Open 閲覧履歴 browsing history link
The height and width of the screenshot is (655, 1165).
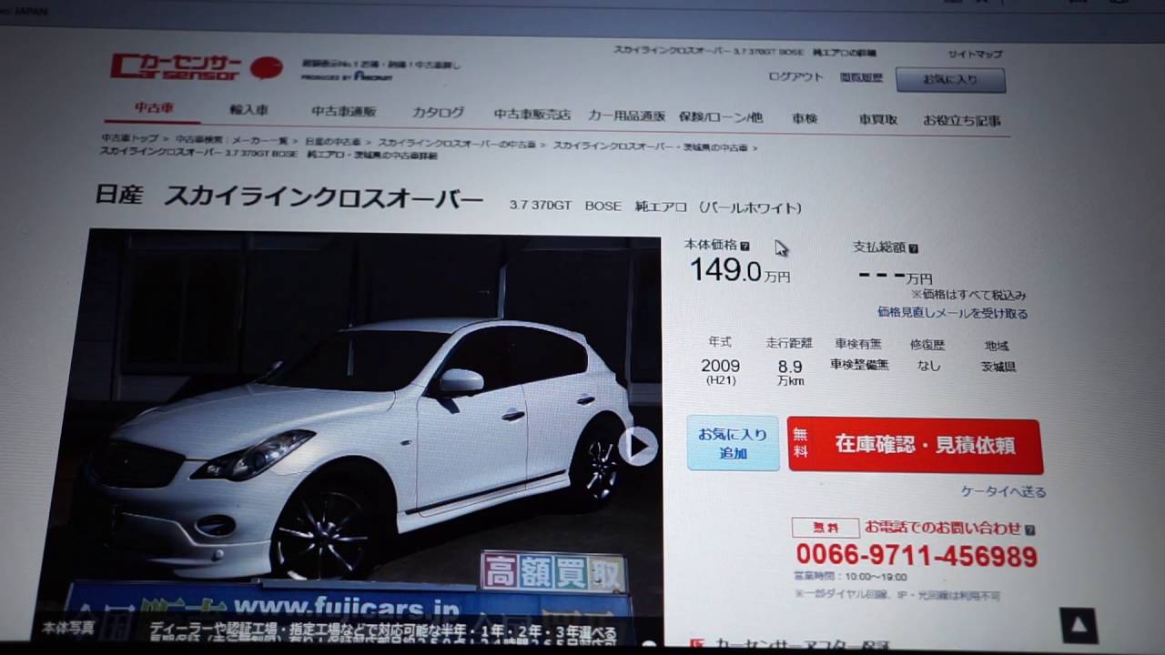861,78
